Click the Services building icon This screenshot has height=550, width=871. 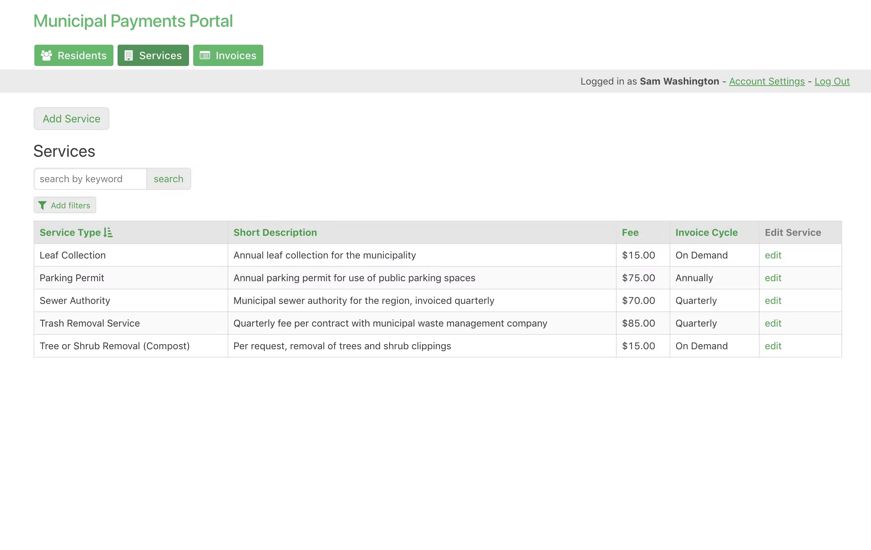[129, 55]
